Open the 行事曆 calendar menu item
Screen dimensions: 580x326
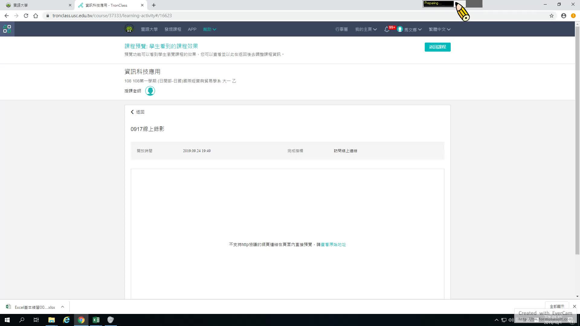click(341, 29)
